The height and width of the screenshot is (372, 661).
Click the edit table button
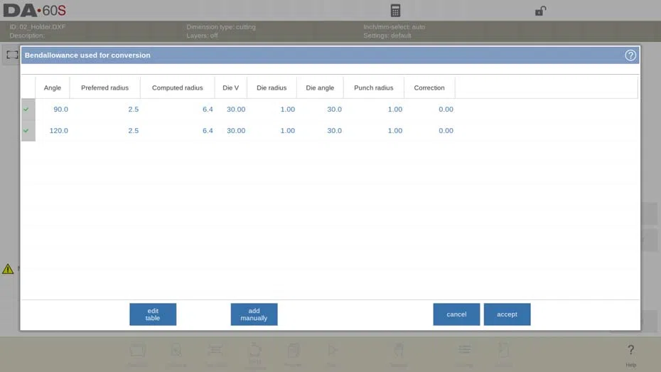coord(153,314)
